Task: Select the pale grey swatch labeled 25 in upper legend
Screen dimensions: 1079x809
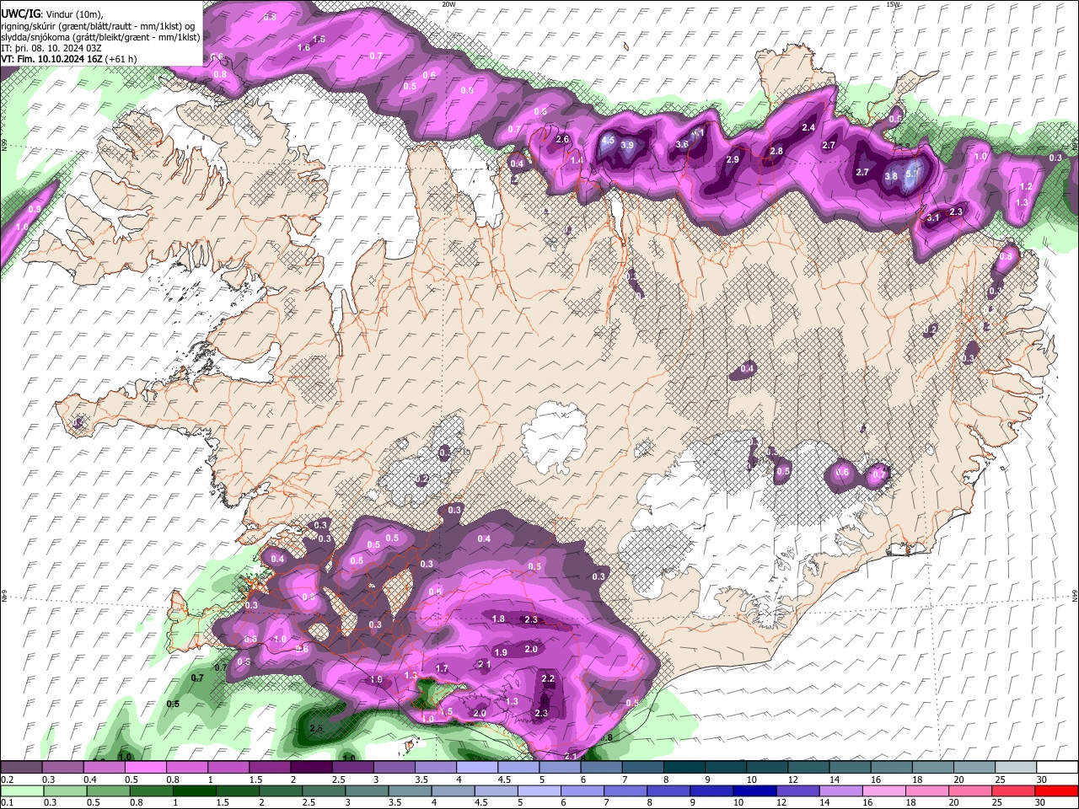Action: tap(1017, 768)
